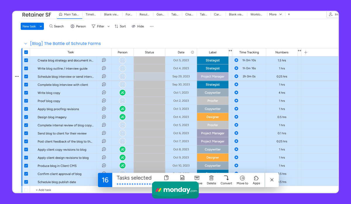This screenshot has height=204, width=351.
Task: Open the New task dropdown arrow
Action: [x=41, y=26]
